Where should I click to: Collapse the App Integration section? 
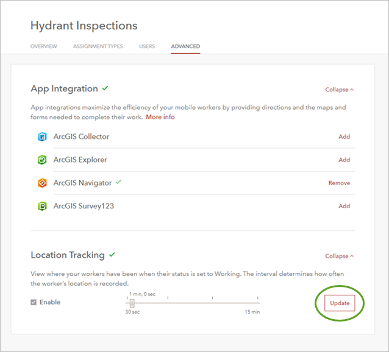click(x=339, y=90)
